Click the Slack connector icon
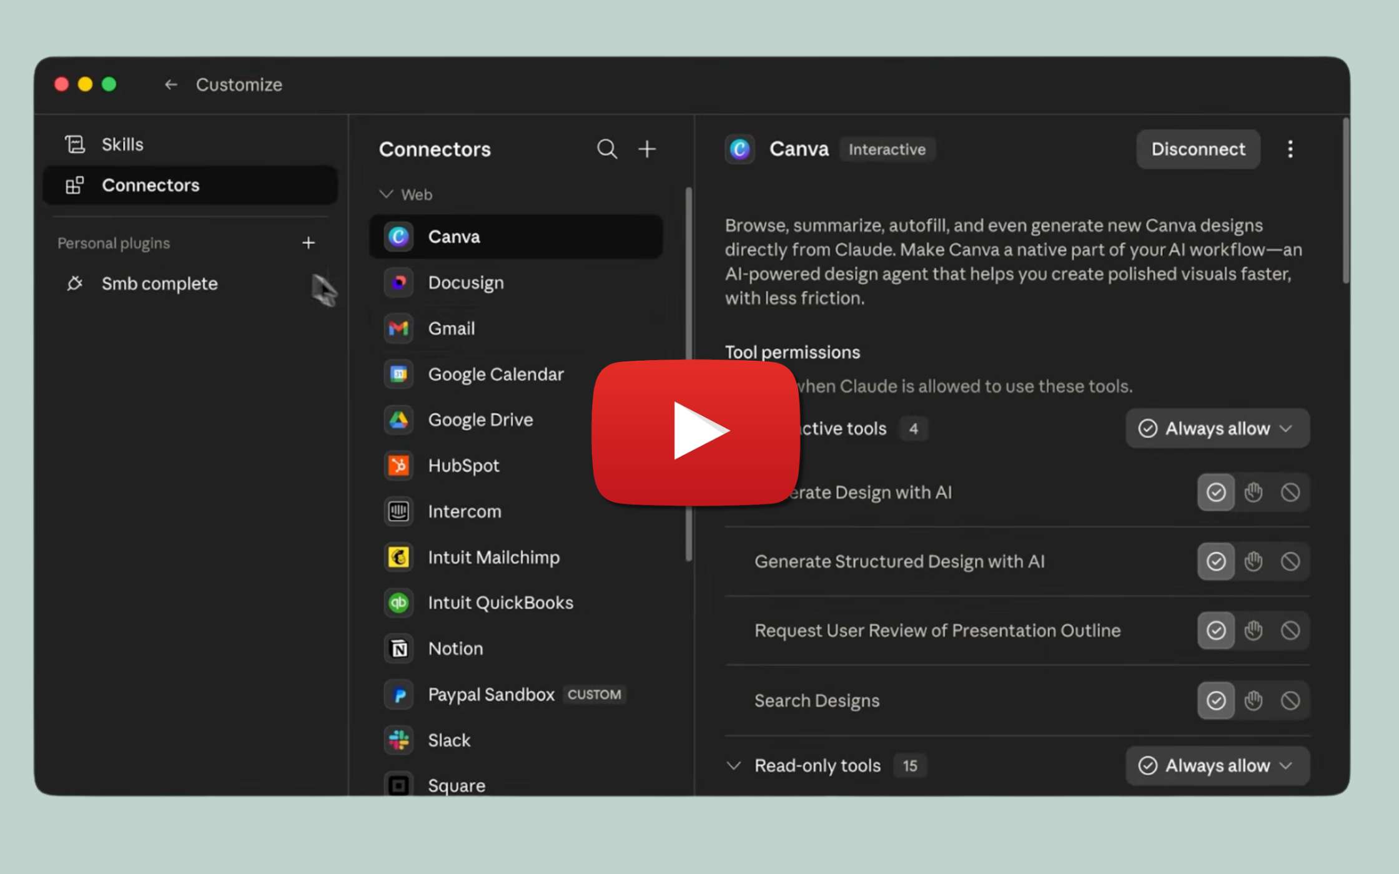1399x874 pixels. [398, 740]
